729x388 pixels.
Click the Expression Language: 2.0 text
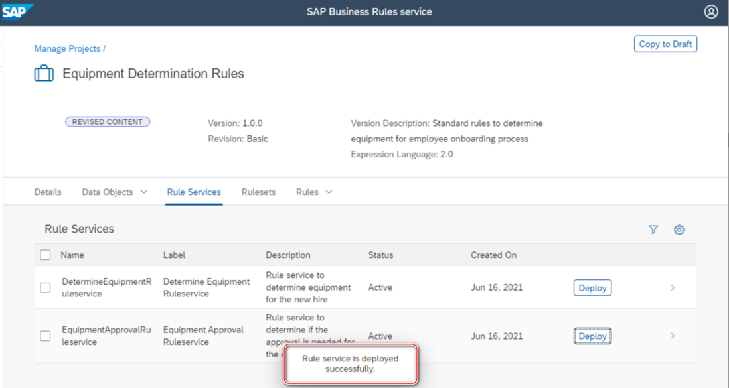point(402,154)
